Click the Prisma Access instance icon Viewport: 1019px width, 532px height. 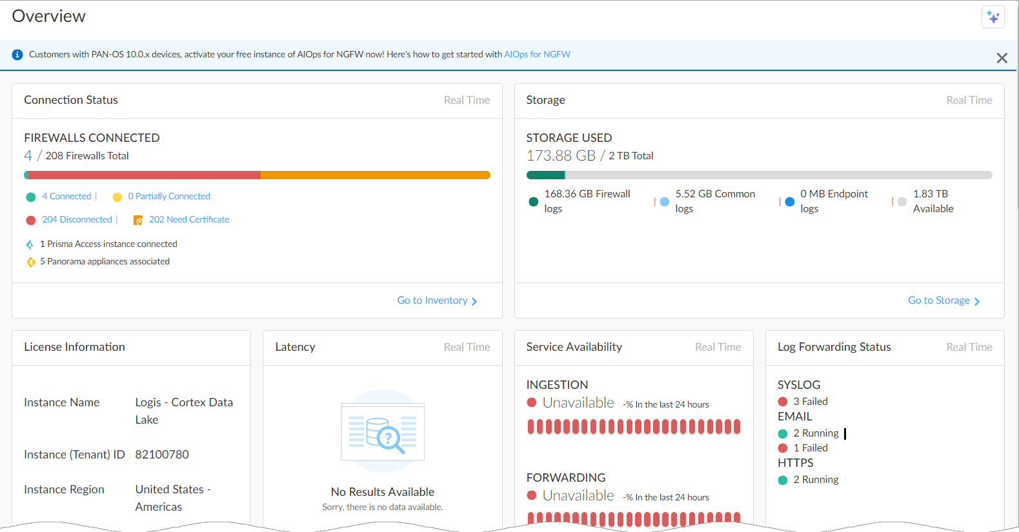[x=30, y=244]
